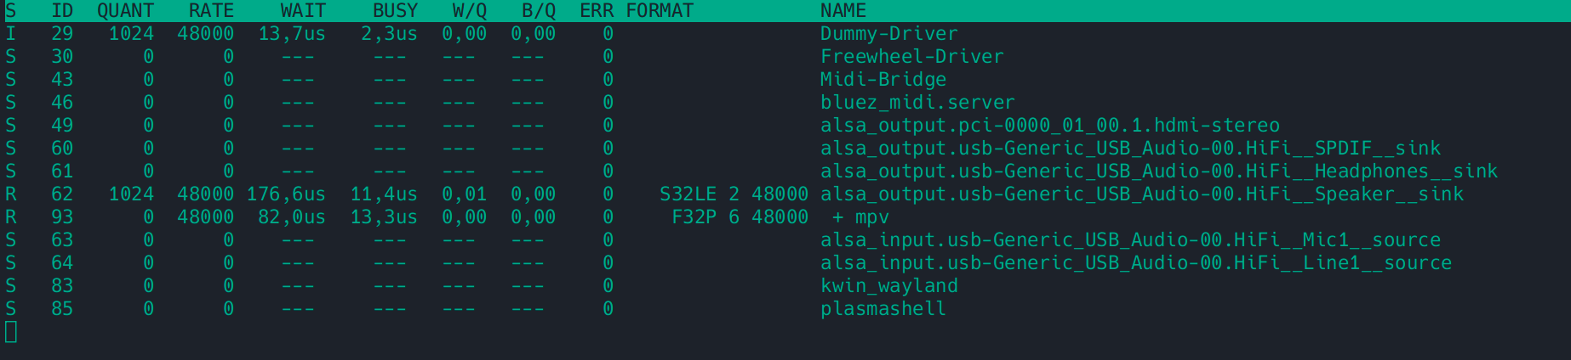The width and height of the screenshot is (1571, 360).
Task: Click the FORMAT column header
Action: (x=660, y=11)
